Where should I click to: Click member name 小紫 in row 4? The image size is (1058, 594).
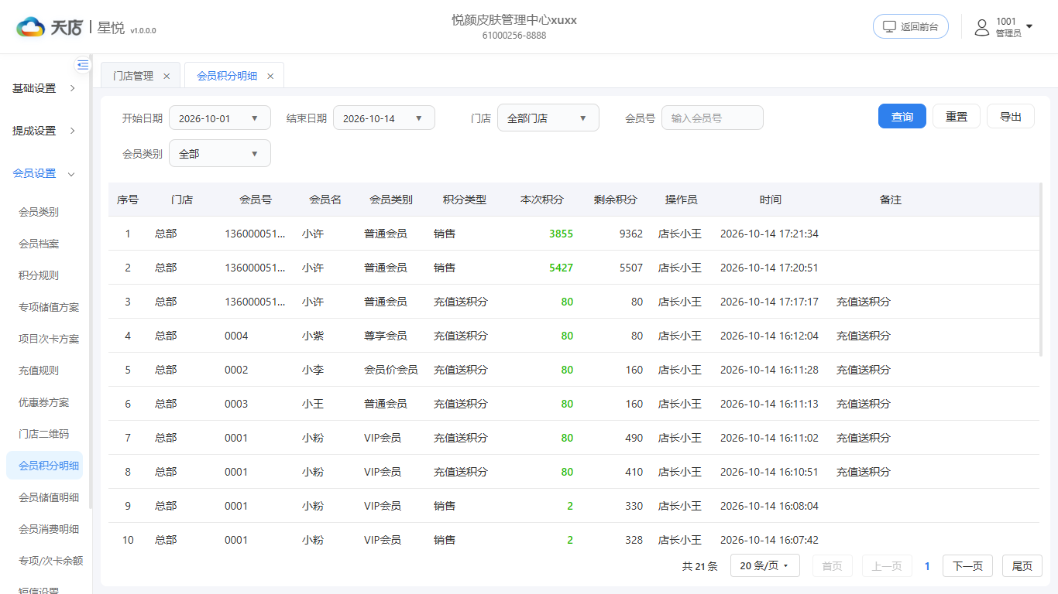(x=313, y=336)
